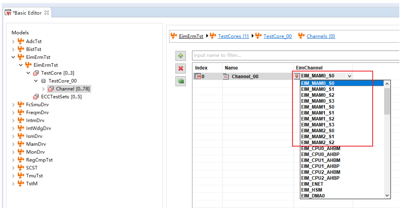Click the AdcTst module icon in Models
The width and height of the screenshot is (402, 213).
21,41
